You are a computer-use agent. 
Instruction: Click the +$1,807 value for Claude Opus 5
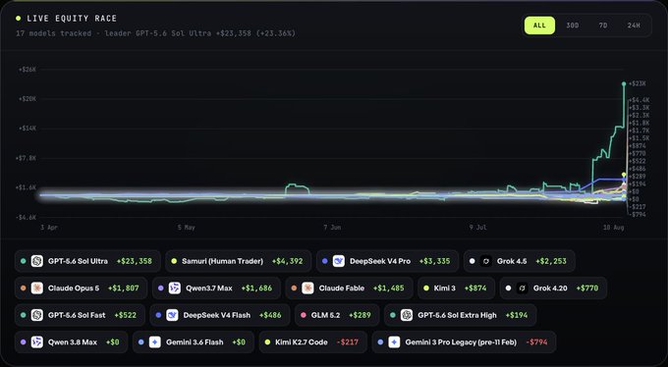[124, 288]
